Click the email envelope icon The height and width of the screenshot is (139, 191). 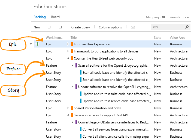click(x=133, y=27)
